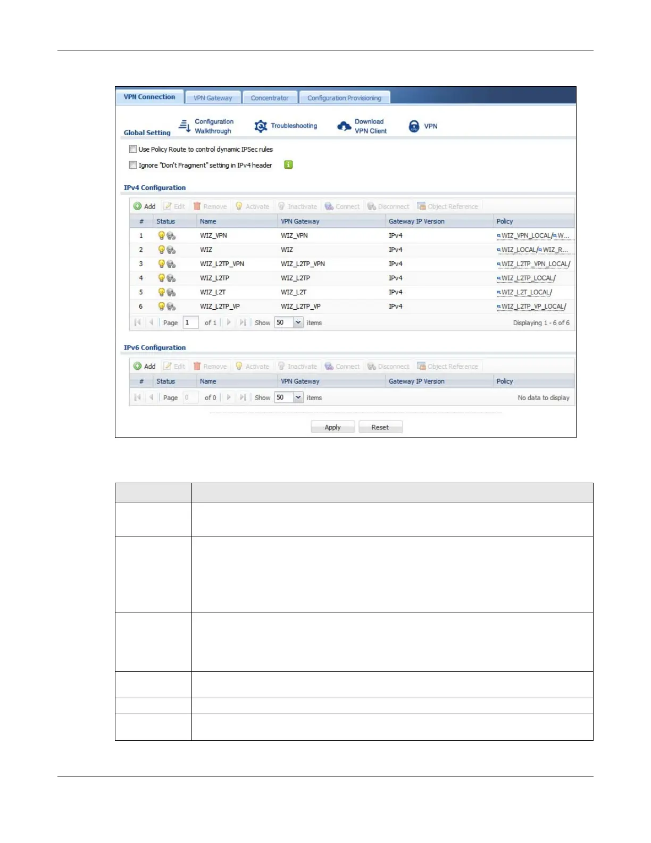The image size is (651, 843).
Task: Open the Configuration Walkthrough icon
Action: [x=185, y=126]
